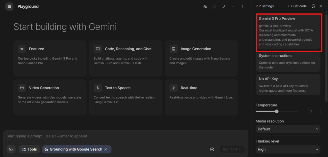Viewport: 328px width, 157px height.
Task: Click the key-off icon in prompt bar
Action: pyautogui.click(x=11, y=149)
